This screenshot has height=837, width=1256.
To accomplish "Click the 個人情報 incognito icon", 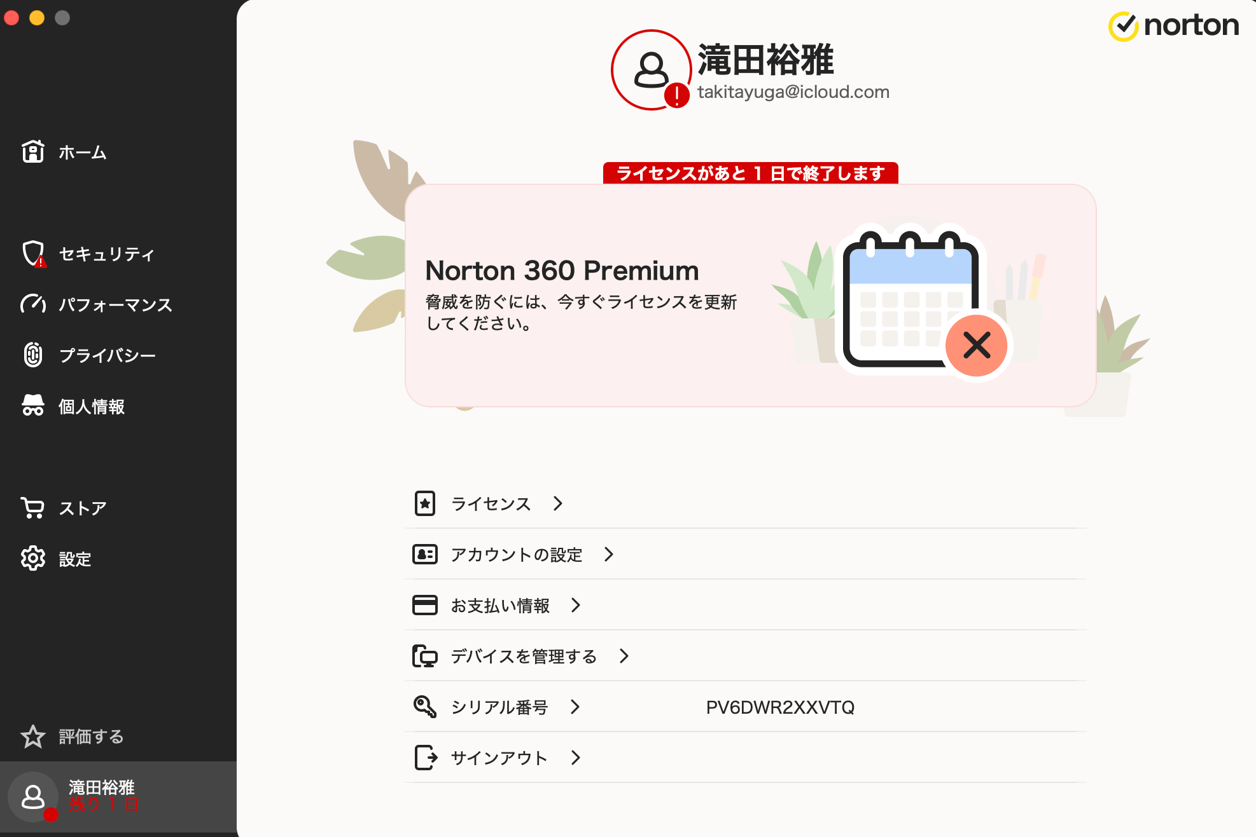I will click(x=33, y=405).
